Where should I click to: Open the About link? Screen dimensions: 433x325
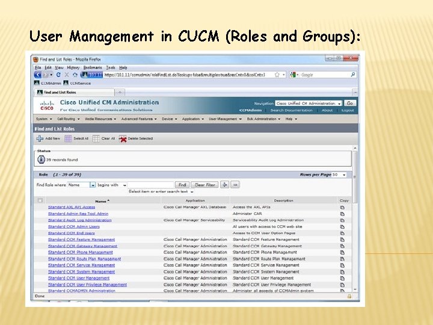pos(327,110)
